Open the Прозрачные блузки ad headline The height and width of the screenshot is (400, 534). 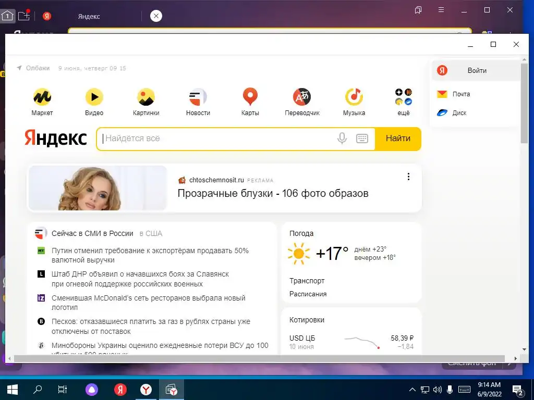pyautogui.click(x=273, y=194)
